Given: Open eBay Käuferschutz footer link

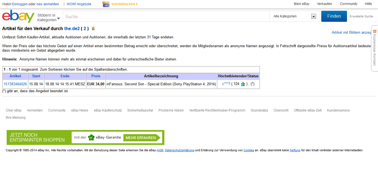Looking at the screenshot, I should coord(108,110).
